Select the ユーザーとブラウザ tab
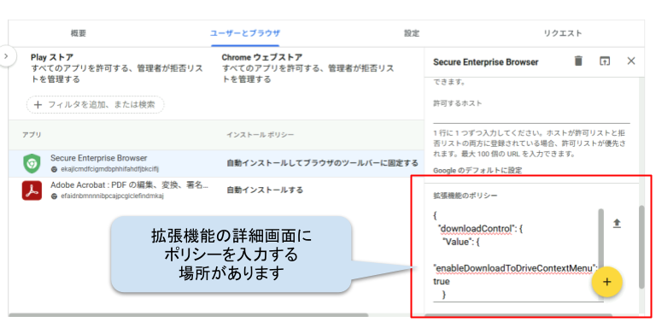 (245, 33)
